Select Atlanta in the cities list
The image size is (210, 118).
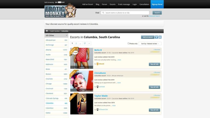point(56,50)
